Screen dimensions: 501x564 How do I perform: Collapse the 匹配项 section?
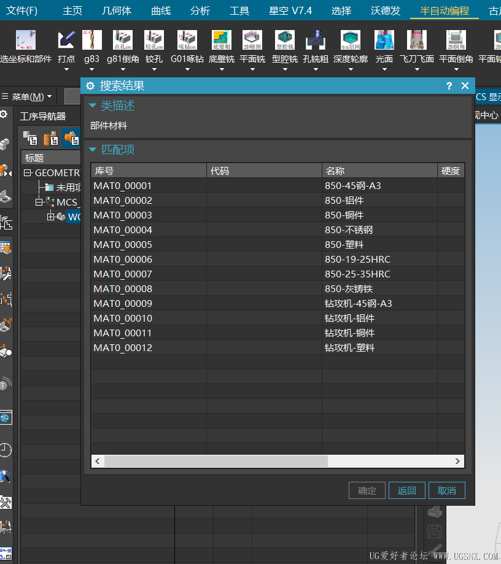93,149
